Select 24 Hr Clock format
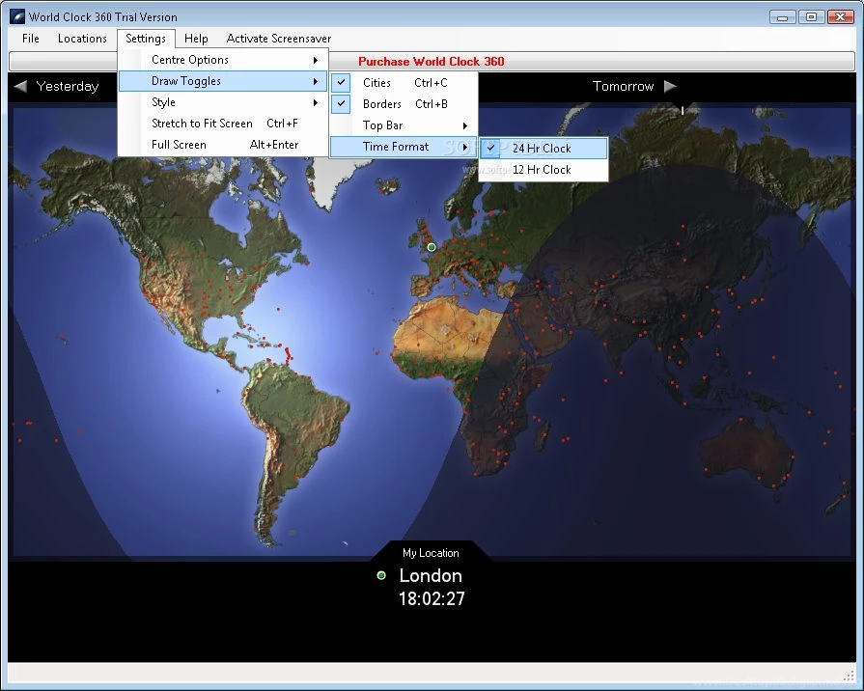Image resolution: width=864 pixels, height=691 pixels. tap(543, 149)
